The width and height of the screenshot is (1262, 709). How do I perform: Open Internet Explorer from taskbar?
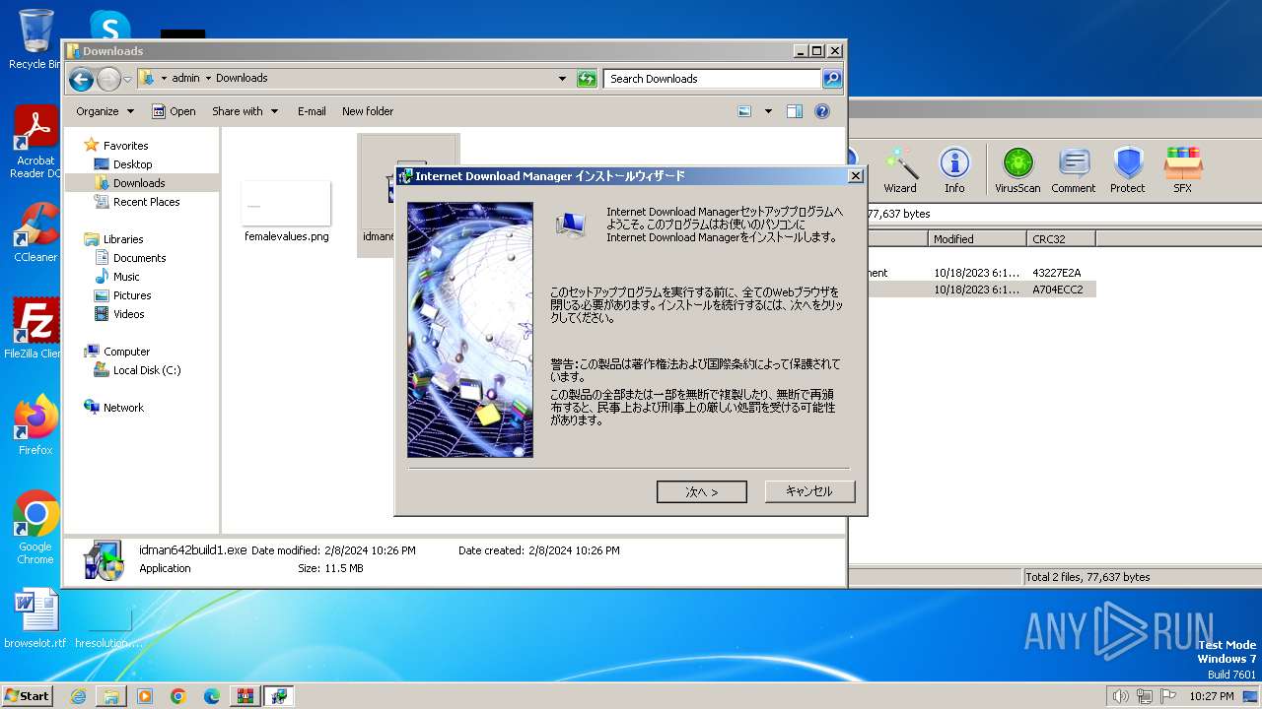[78, 696]
